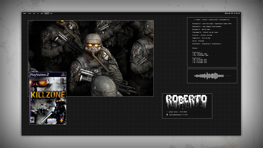Screen dimensions: 263x148
Task: Click the PAL: 26 November 2004 line
Action: tap(200, 55)
